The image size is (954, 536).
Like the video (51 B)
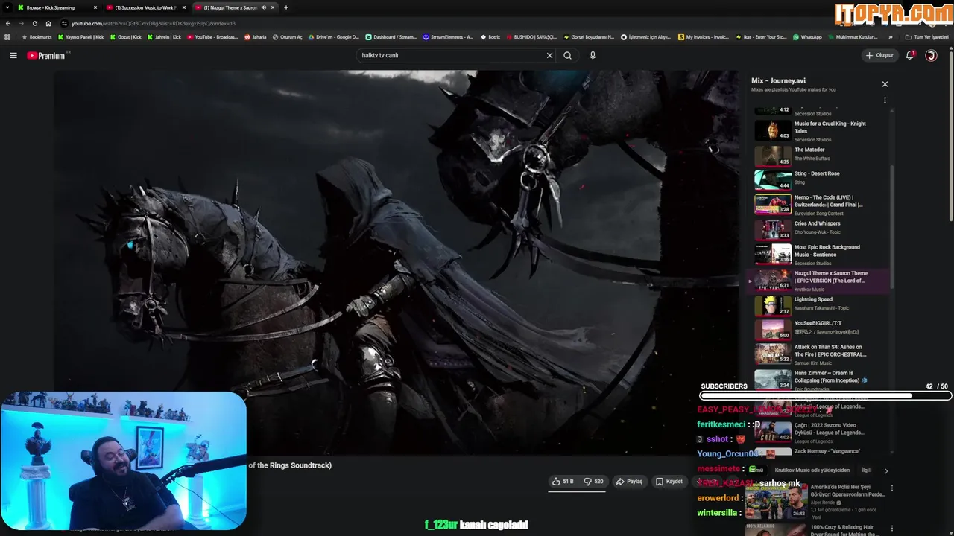tap(563, 482)
